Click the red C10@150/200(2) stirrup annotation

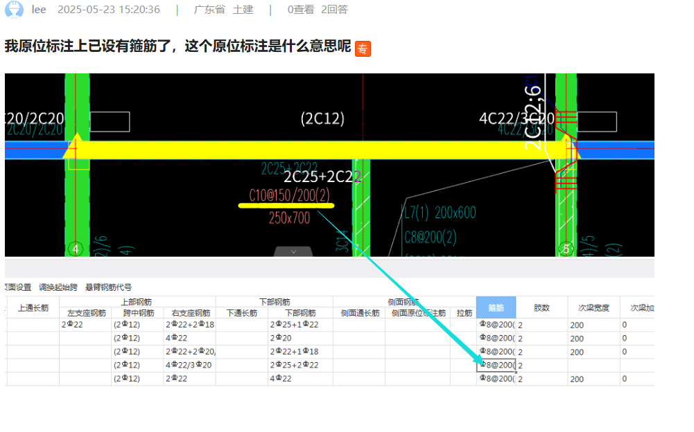pos(289,195)
